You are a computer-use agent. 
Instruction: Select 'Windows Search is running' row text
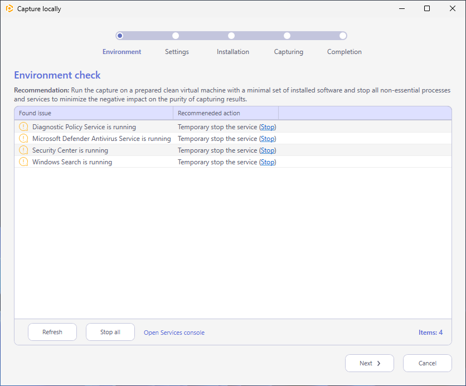(x=72, y=162)
